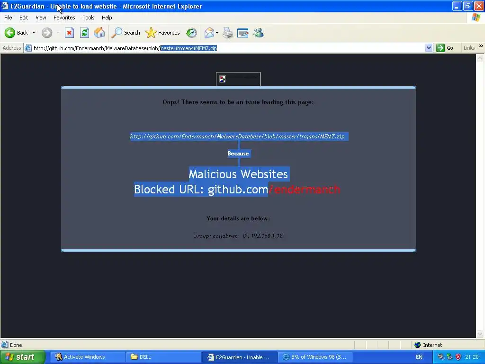Click the vertical scrollbar down arrow
Screen dimensions: 485x364
480,334
